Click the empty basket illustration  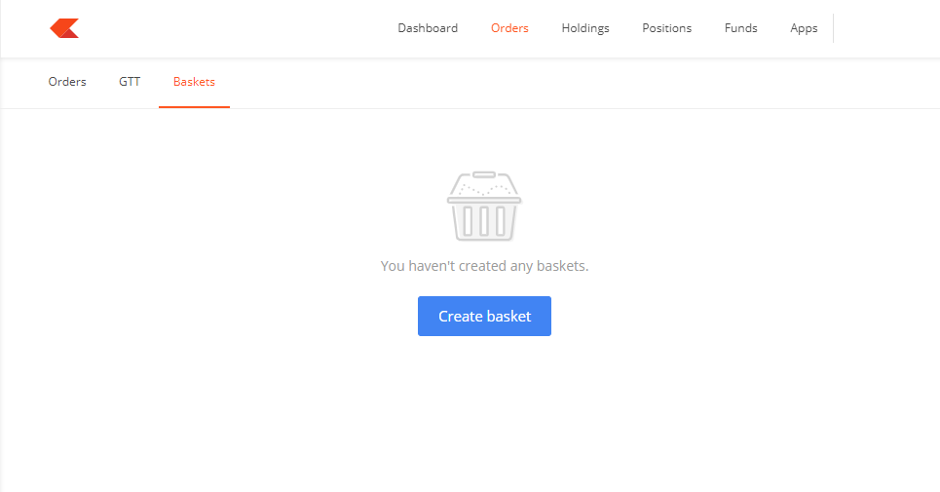click(x=484, y=207)
